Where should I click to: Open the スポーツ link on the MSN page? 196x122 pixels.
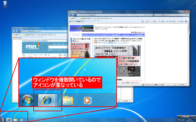tap(36, 55)
